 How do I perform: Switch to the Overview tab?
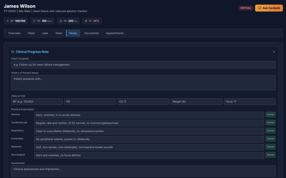pyautogui.click(x=14, y=33)
